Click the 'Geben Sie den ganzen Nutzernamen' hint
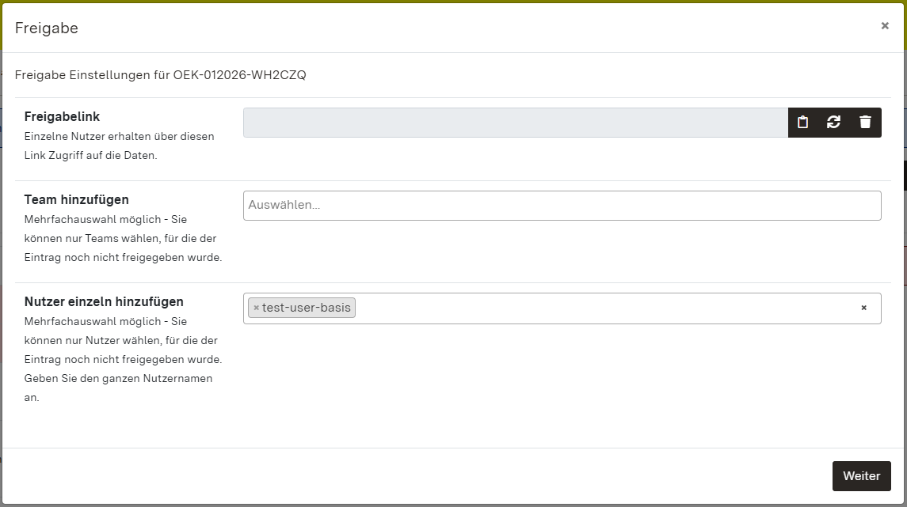The height and width of the screenshot is (507, 907). pyautogui.click(x=119, y=378)
